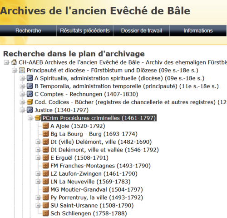227x218 pixels.
Task: Open Bg La Bourg - Burg (1693-1774)
Action: click(94, 134)
